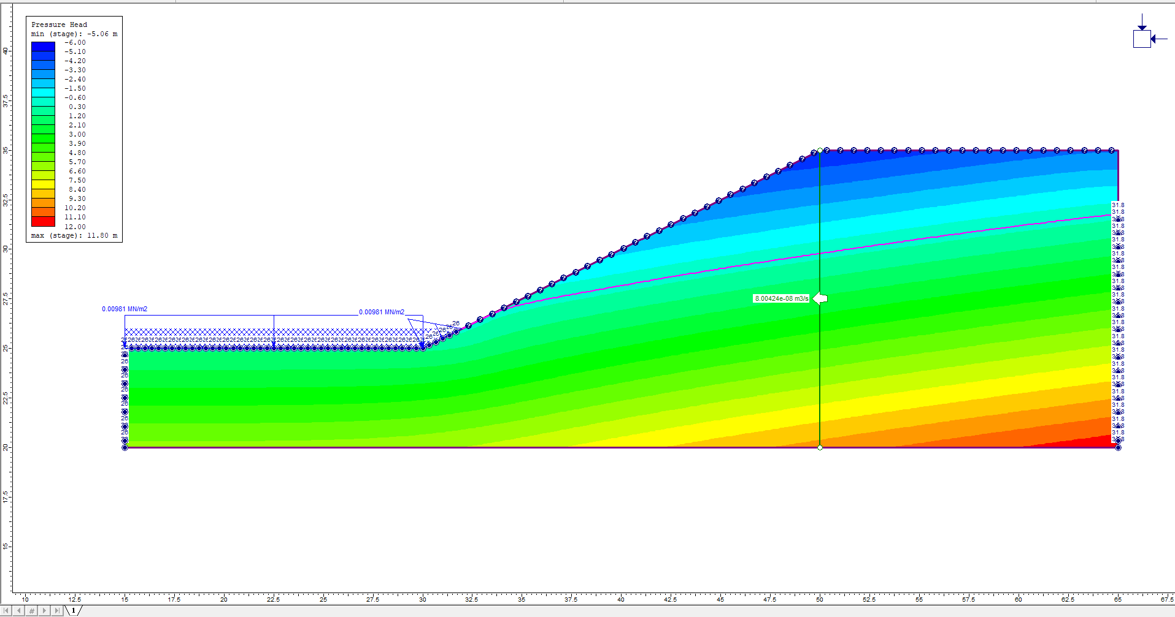Click the field stress box icon

[1141, 39]
